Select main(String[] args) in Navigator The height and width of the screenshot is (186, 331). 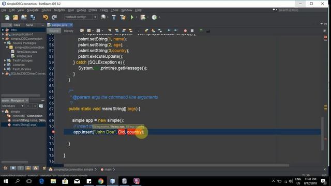pyautogui.click(x=25, y=125)
